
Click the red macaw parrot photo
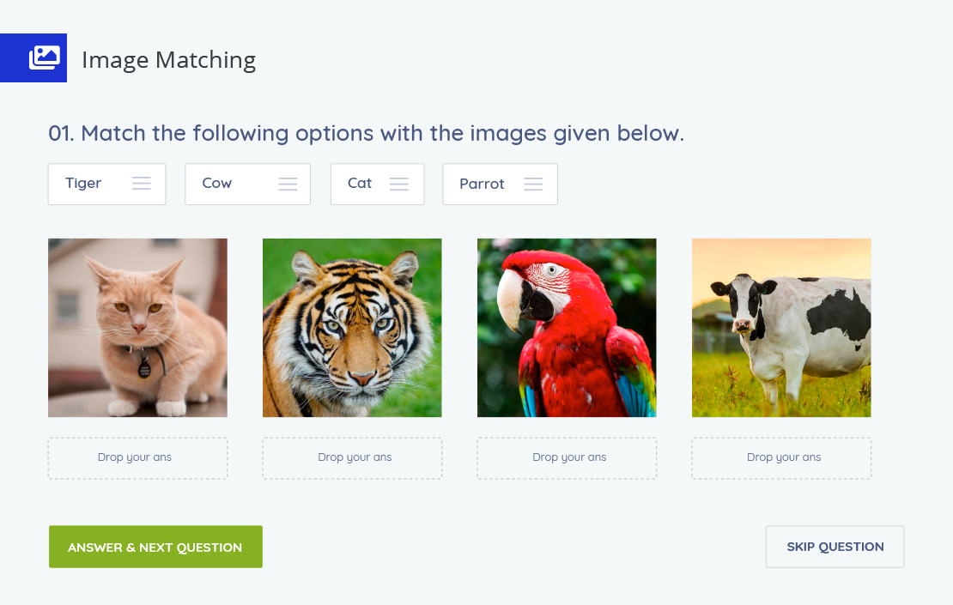[x=567, y=328]
